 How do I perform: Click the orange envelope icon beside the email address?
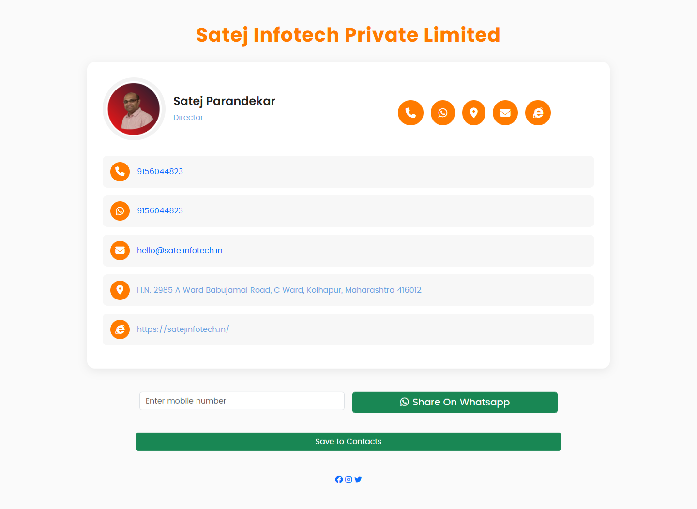[120, 251]
